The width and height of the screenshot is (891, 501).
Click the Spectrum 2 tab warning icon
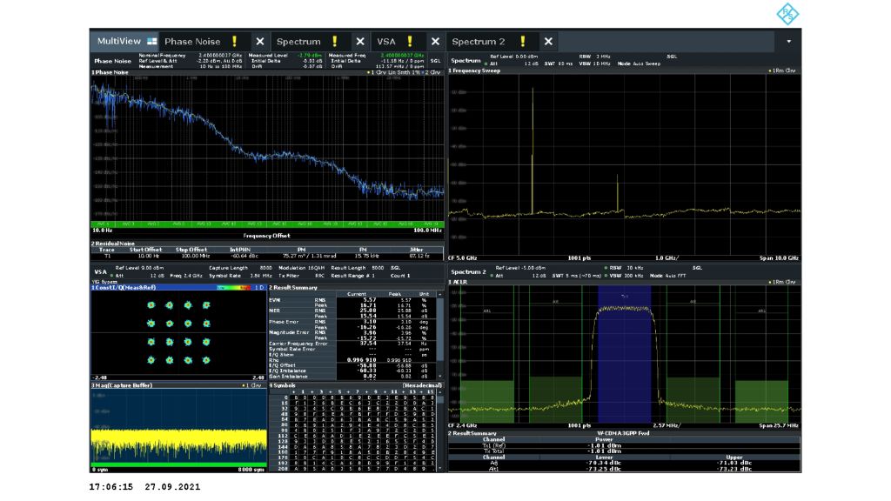pyautogui.click(x=522, y=41)
